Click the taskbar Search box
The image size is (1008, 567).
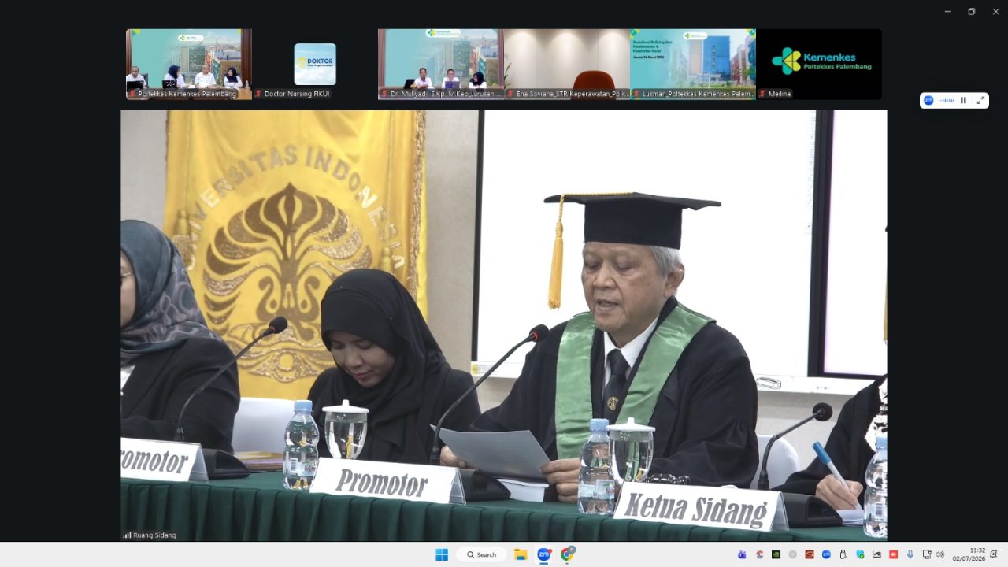click(481, 554)
